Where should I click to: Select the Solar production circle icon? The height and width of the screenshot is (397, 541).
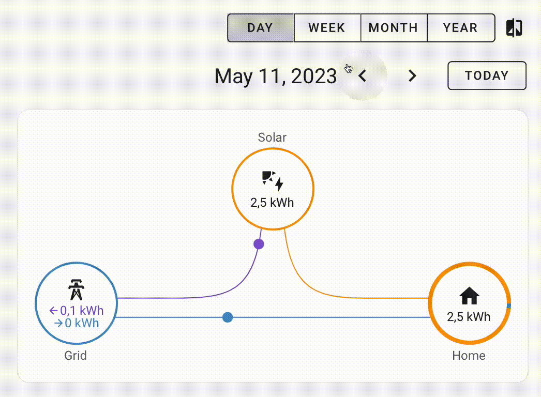273,188
